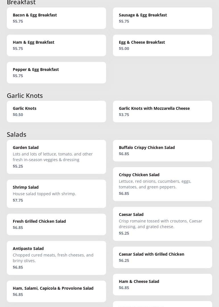This screenshot has width=219, height=307.
Task: Choose the Antipasto Salad card
Action: (x=56, y=258)
